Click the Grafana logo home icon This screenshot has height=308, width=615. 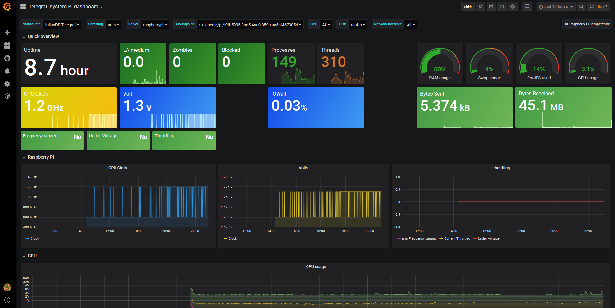[x=7, y=7]
